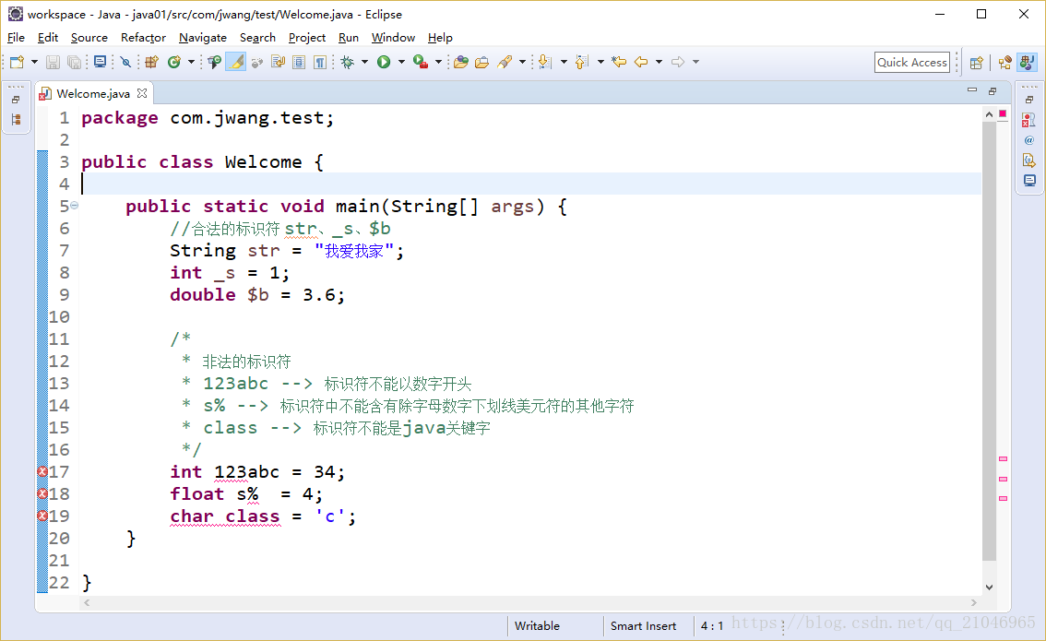Click the Next Annotation down-arrow icon
Image resolution: width=1046 pixels, height=641 pixels.
[545, 62]
